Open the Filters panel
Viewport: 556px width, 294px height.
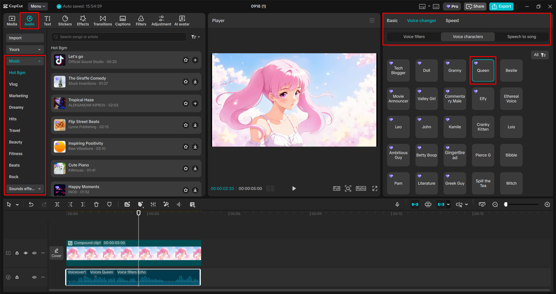click(x=141, y=20)
